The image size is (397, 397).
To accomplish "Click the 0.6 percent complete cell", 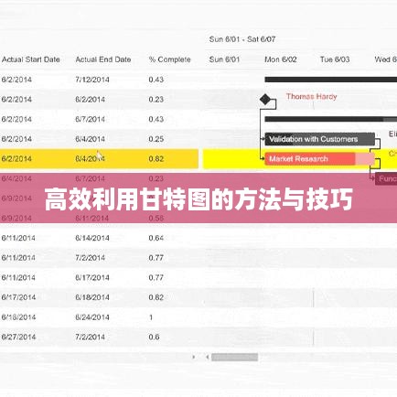I will point(154,337).
